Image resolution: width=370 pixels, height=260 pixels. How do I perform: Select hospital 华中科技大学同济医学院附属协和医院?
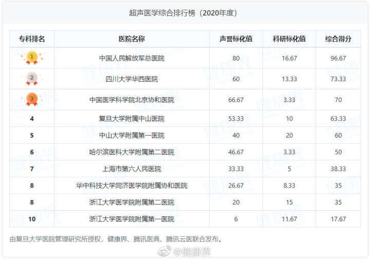132,185
